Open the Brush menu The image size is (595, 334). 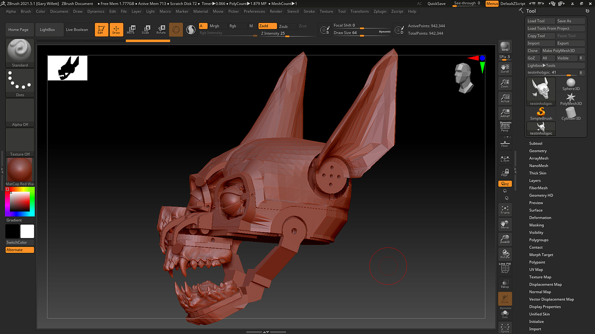tap(26, 11)
